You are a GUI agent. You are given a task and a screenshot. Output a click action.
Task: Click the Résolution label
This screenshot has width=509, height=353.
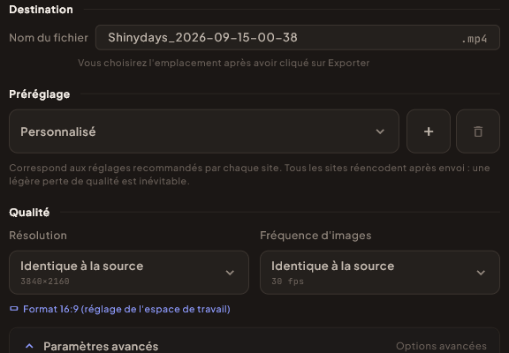coord(38,236)
